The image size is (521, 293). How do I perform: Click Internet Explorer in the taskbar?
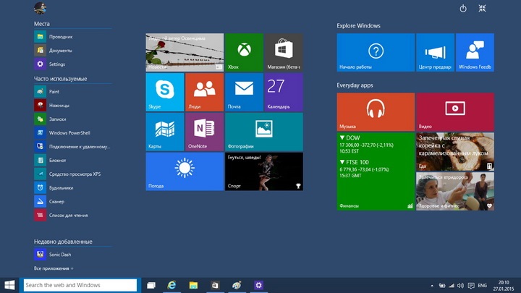(172, 286)
